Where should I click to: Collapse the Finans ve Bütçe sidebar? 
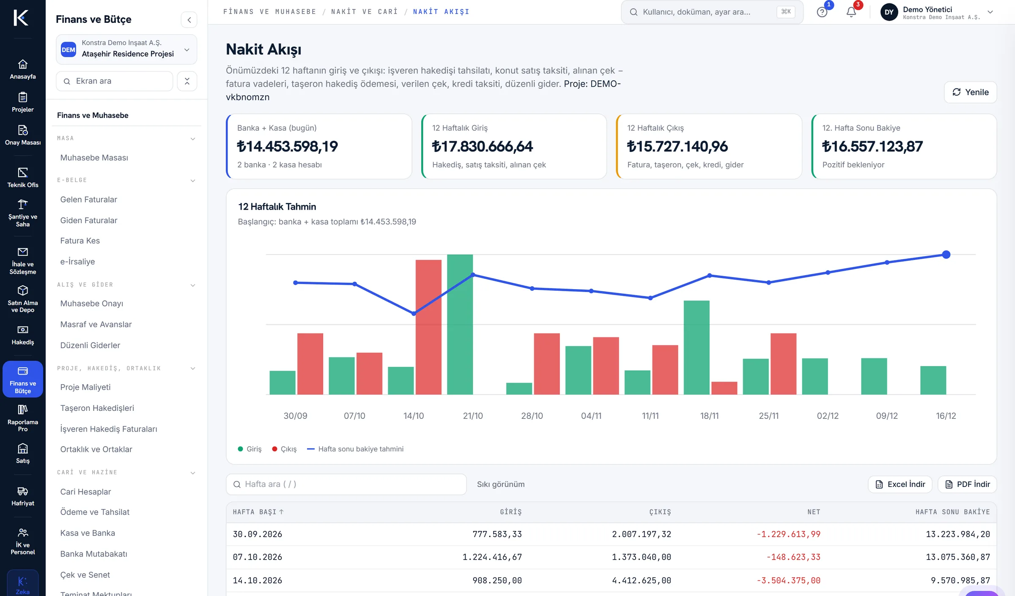pos(189,20)
